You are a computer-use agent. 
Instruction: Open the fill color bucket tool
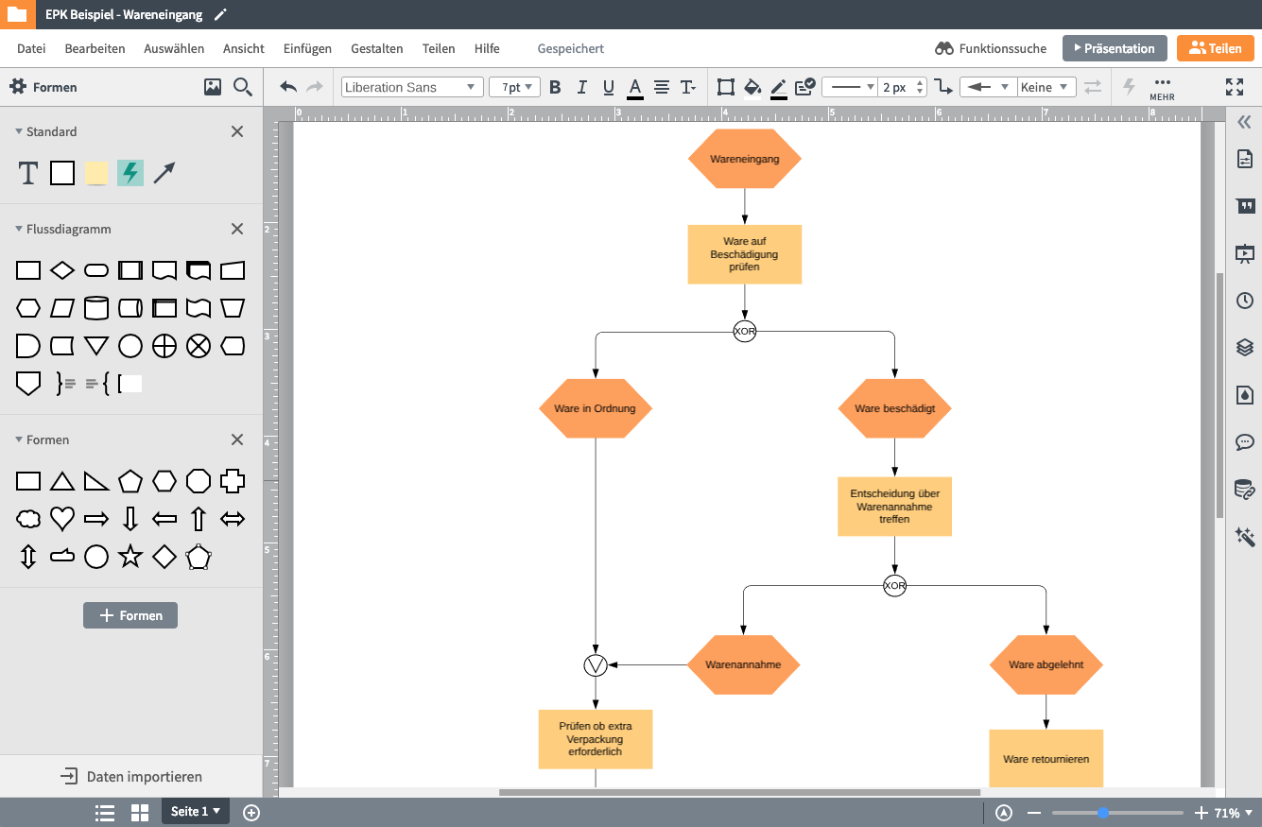[752, 87]
